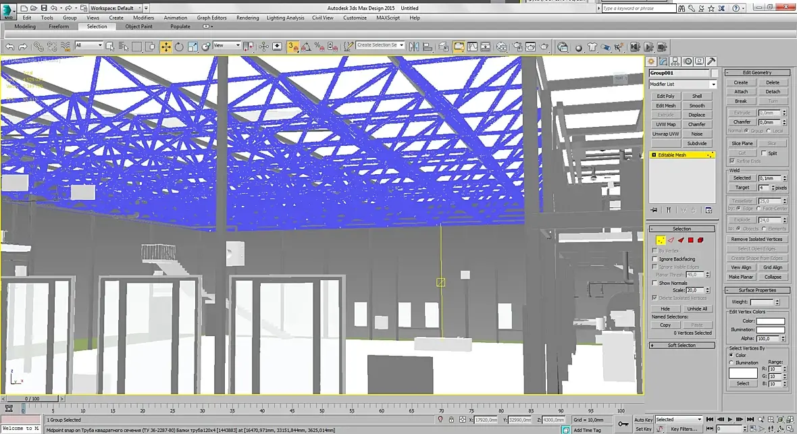Viewport: 797px width, 434px height.
Task: Click the Mirror tool icon
Action: pos(414,47)
